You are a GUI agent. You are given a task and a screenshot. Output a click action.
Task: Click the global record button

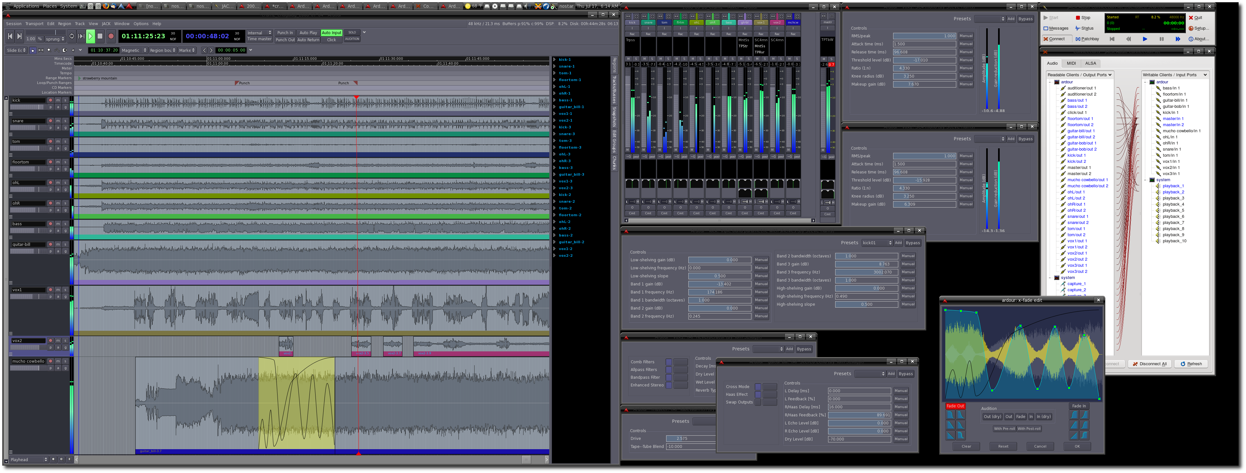coord(111,36)
